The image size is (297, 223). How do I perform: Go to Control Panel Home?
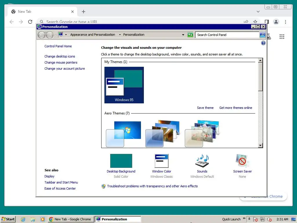[x=58, y=46]
